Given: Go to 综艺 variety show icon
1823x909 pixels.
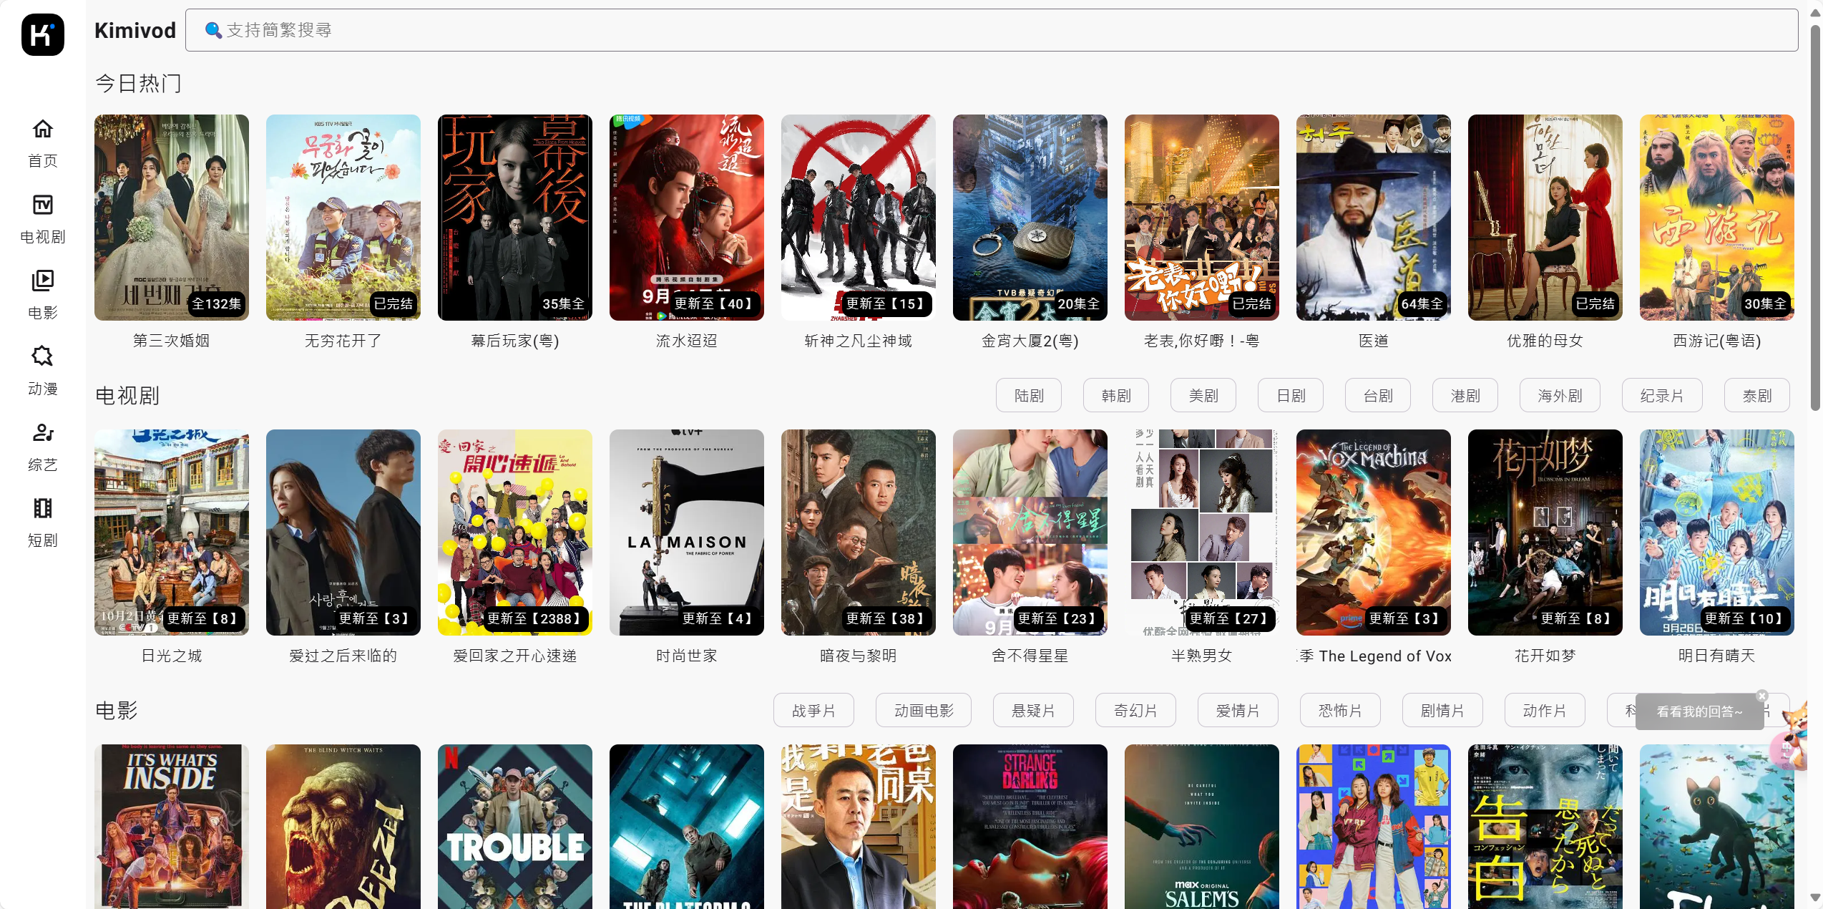Looking at the screenshot, I should coord(43,433).
